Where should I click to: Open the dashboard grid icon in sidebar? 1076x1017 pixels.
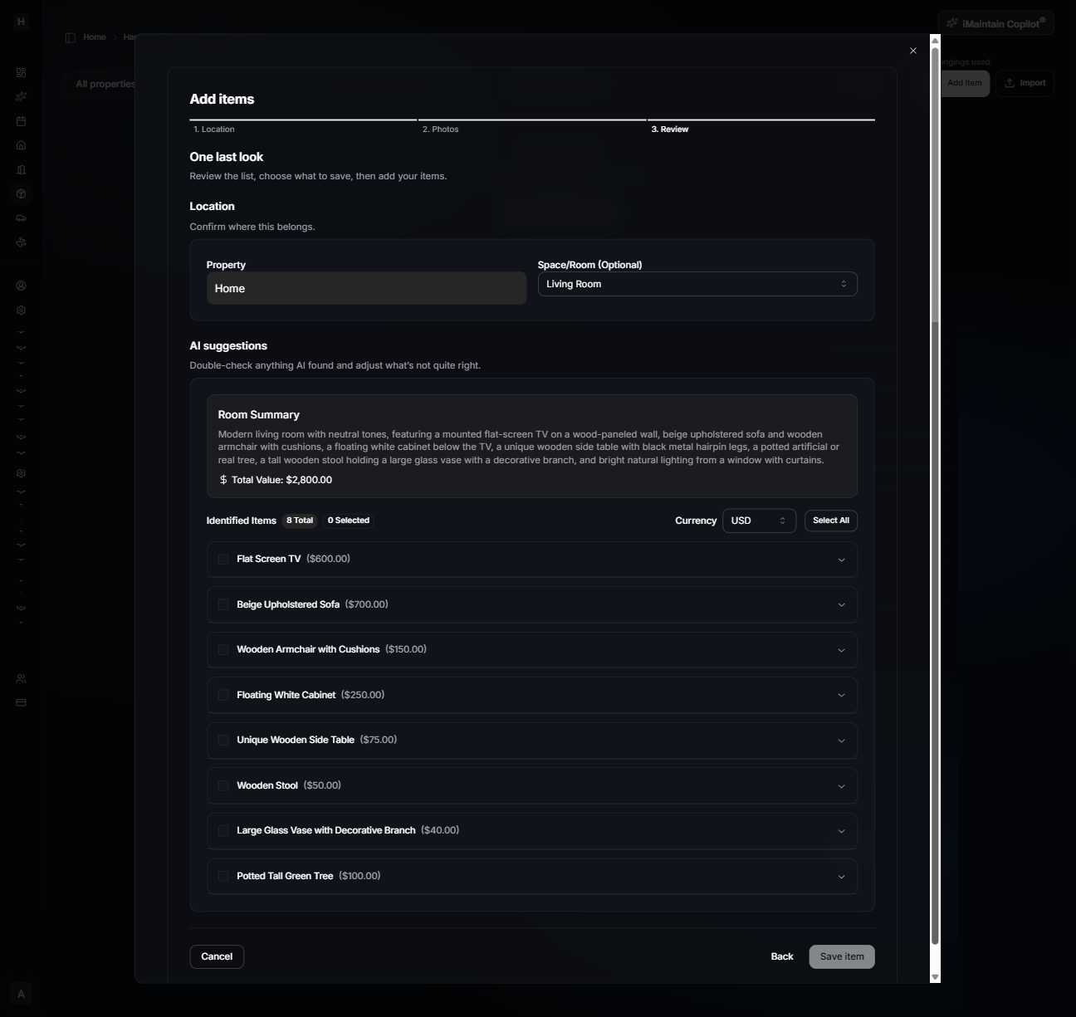point(21,73)
